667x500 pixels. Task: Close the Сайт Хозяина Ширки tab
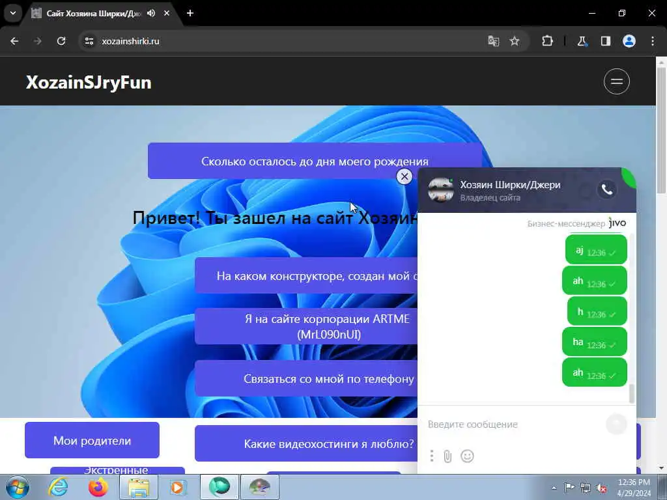tap(167, 13)
